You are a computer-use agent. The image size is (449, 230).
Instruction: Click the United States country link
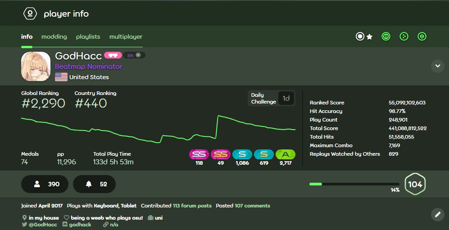(89, 77)
